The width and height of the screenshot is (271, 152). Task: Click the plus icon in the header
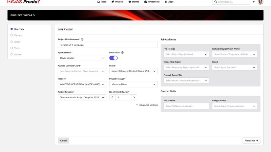(253, 2)
